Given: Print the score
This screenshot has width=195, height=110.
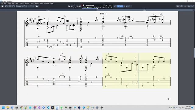Looking at the screenshot, I should click(37, 6).
